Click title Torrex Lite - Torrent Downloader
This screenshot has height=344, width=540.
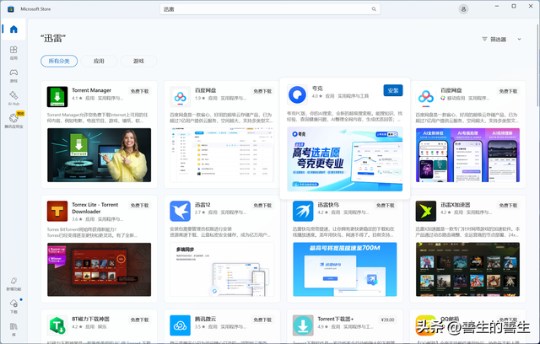click(x=95, y=207)
